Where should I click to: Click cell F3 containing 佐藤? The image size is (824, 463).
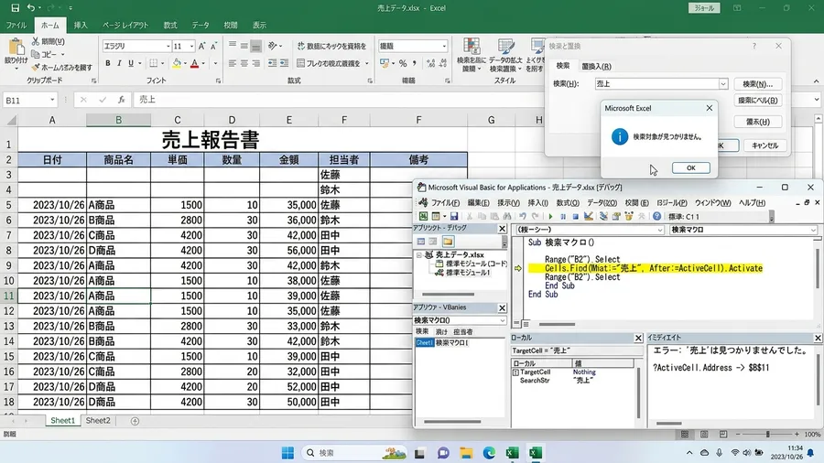343,175
